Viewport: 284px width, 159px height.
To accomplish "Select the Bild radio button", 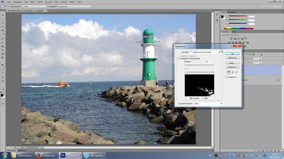I will 204,98.
